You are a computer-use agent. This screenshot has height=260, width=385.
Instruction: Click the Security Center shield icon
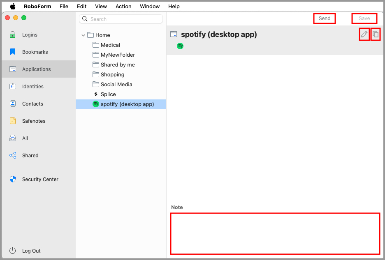(x=12, y=179)
